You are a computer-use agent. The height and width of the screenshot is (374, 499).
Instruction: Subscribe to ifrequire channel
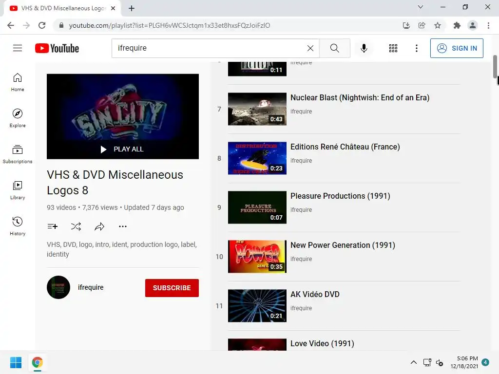click(172, 288)
